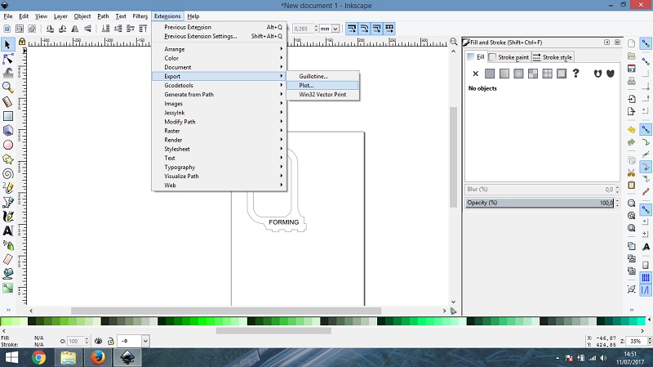
Task: Click the Text dialog A icon
Action: 646,247
